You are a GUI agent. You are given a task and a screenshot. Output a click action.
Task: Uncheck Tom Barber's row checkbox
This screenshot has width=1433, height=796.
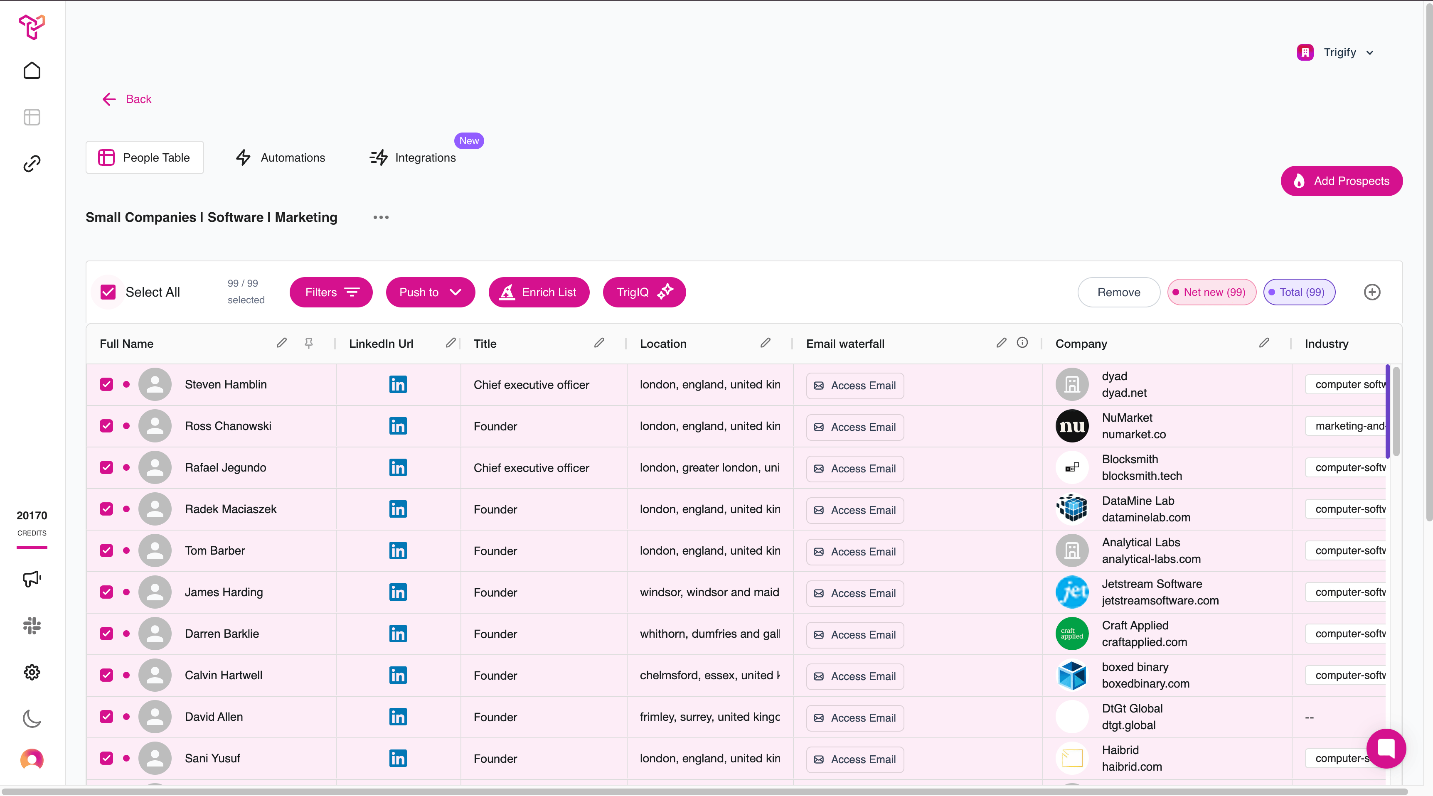point(106,551)
